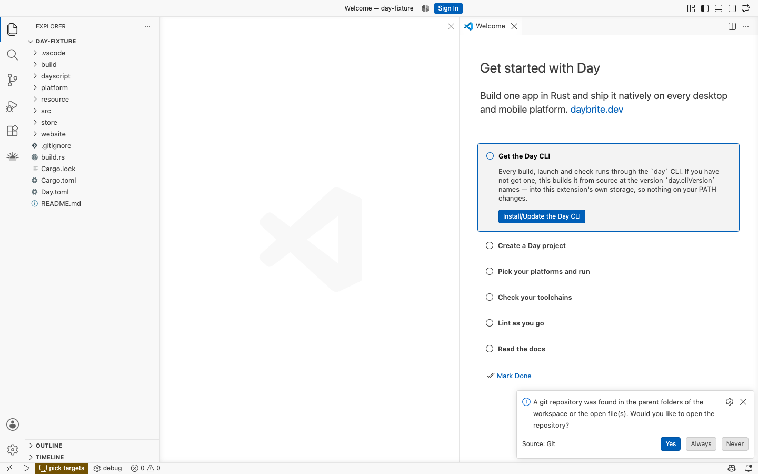This screenshot has height=474, width=758.
Task: Open the chat icon in title bar
Action: [x=746, y=8]
